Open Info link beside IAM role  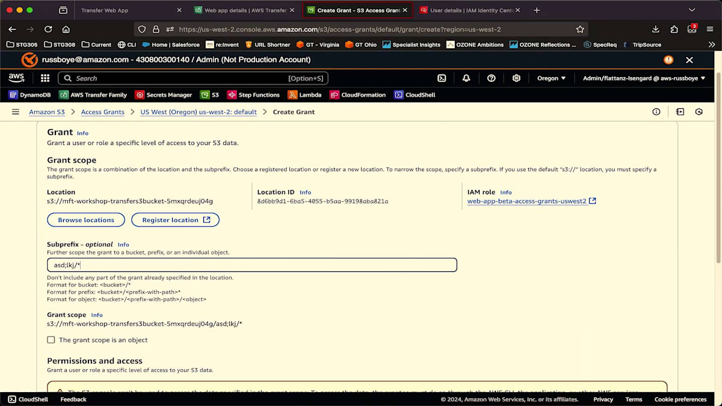tap(505, 192)
